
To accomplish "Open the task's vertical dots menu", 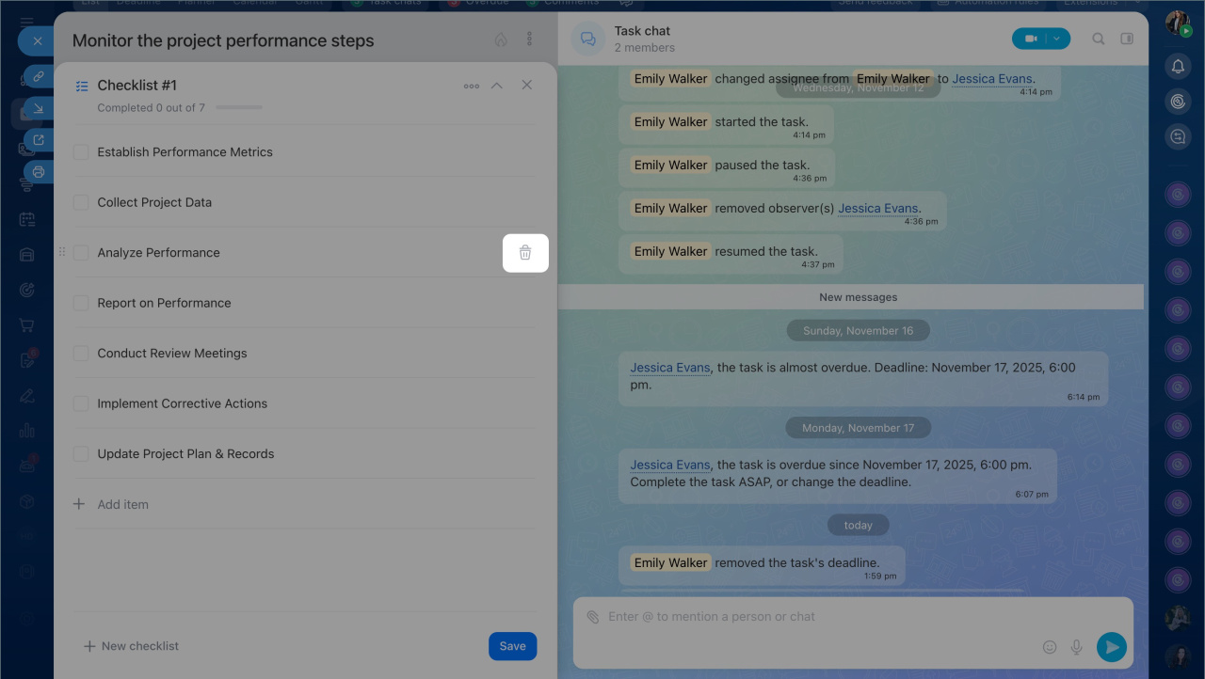I will [529, 39].
